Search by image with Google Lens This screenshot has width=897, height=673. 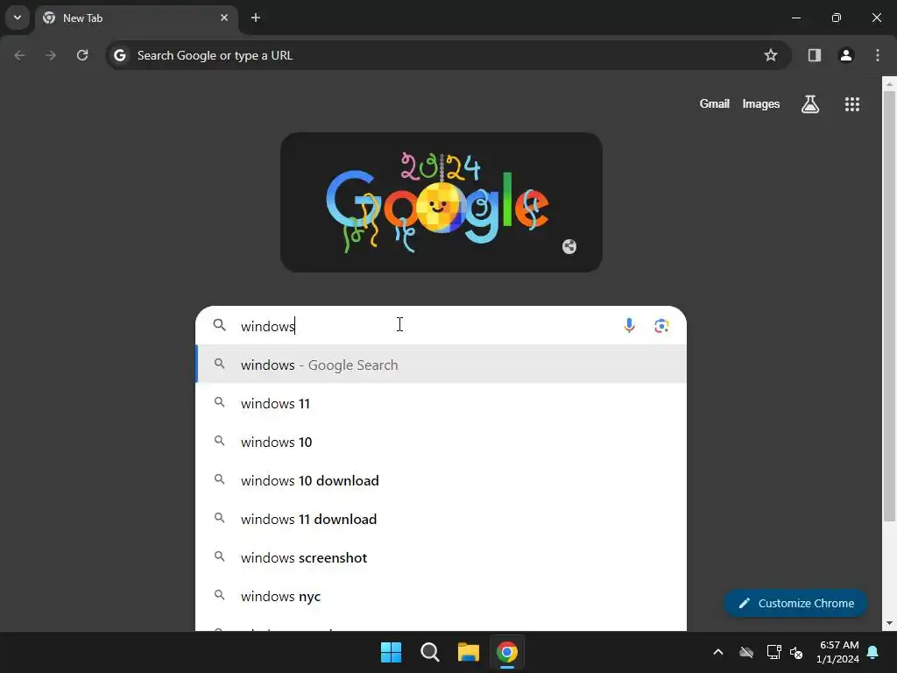(662, 326)
